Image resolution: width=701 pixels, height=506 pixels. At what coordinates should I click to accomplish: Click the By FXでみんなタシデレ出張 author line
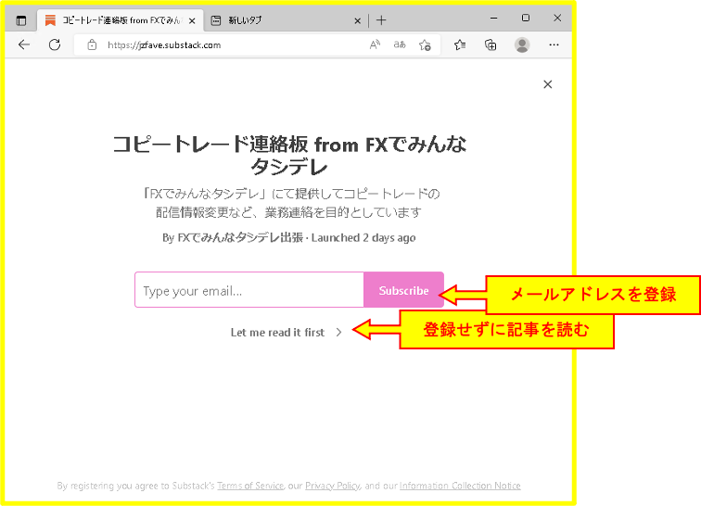[x=288, y=237]
